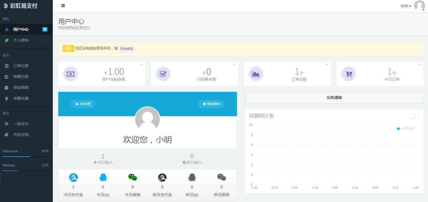
Task: Click the 今日微信 WeChat icon
Action: [133, 178]
